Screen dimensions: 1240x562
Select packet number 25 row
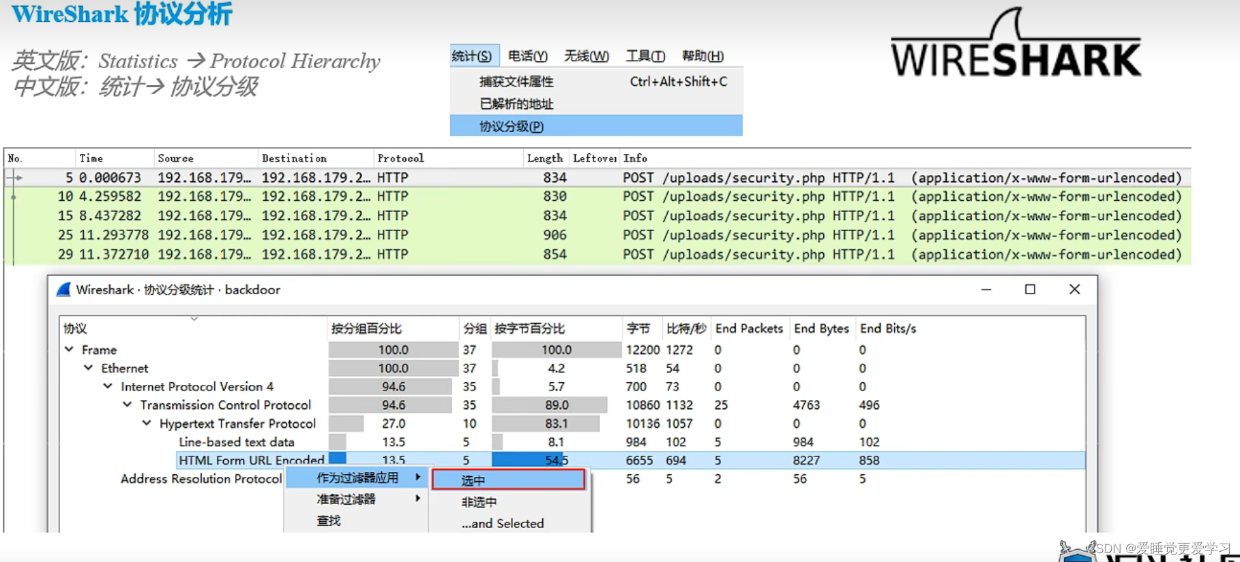(x=597, y=235)
